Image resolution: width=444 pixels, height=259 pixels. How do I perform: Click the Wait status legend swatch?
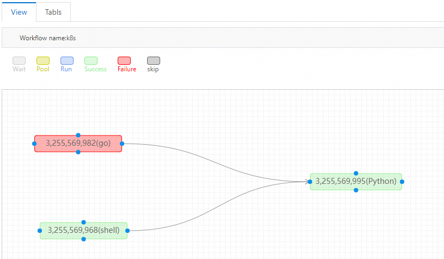point(19,60)
